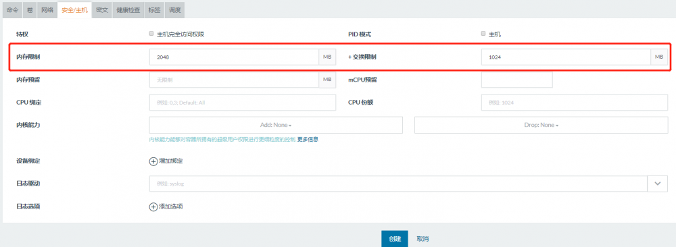Click the plus icon for 增加绑定
This screenshot has width=676, height=247.
[x=153, y=161]
